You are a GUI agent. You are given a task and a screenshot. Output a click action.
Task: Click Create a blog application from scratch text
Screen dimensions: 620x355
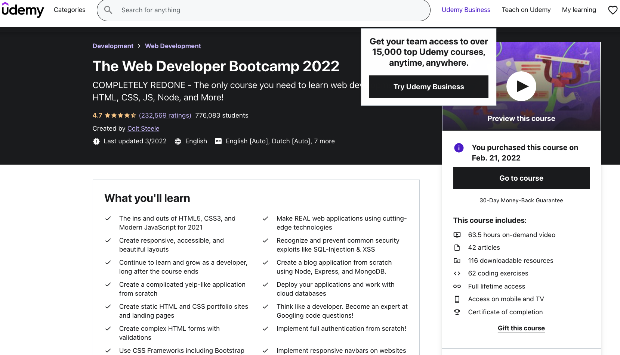334,267
